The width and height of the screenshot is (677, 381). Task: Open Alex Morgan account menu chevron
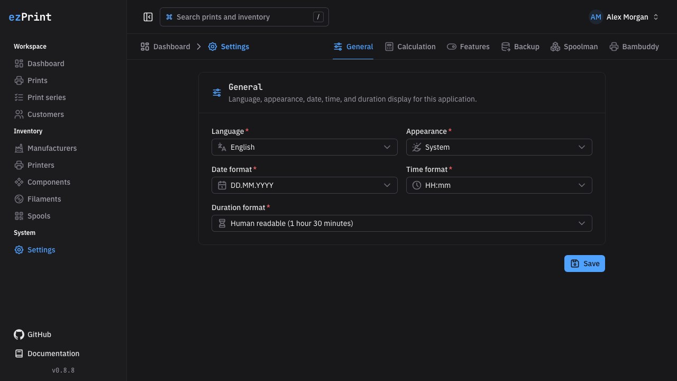click(656, 17)
